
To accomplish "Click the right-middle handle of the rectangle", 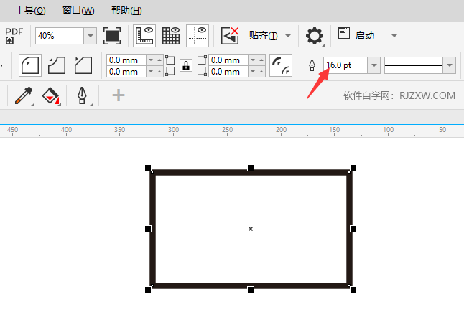I will click(x=353, y=229).
